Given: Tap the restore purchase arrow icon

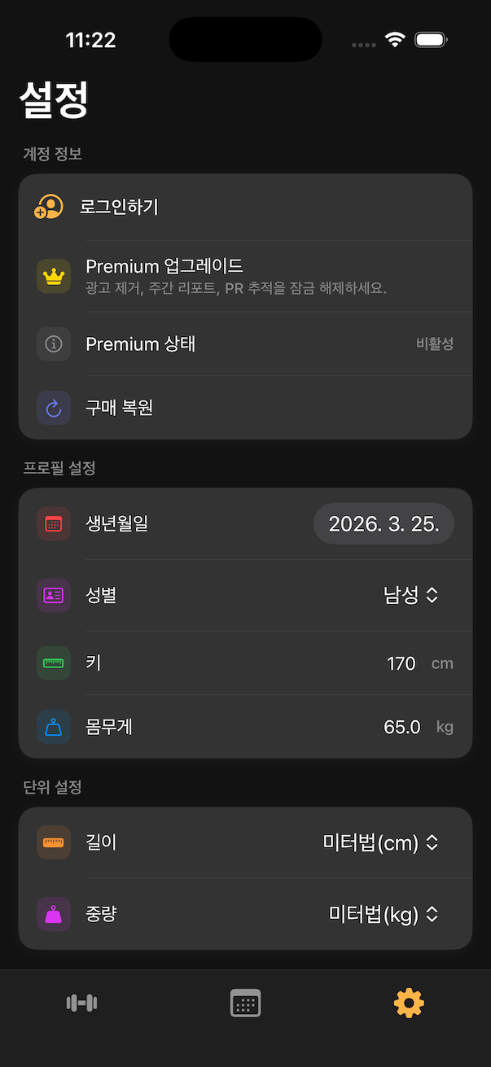Looking at the screenshot, I should (x=54, y=408).
